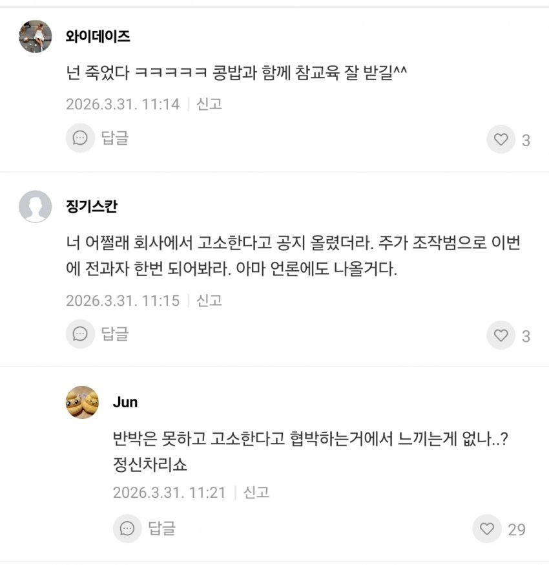Open the username 와이데이즈
The image size is (549, 565).
98,36
